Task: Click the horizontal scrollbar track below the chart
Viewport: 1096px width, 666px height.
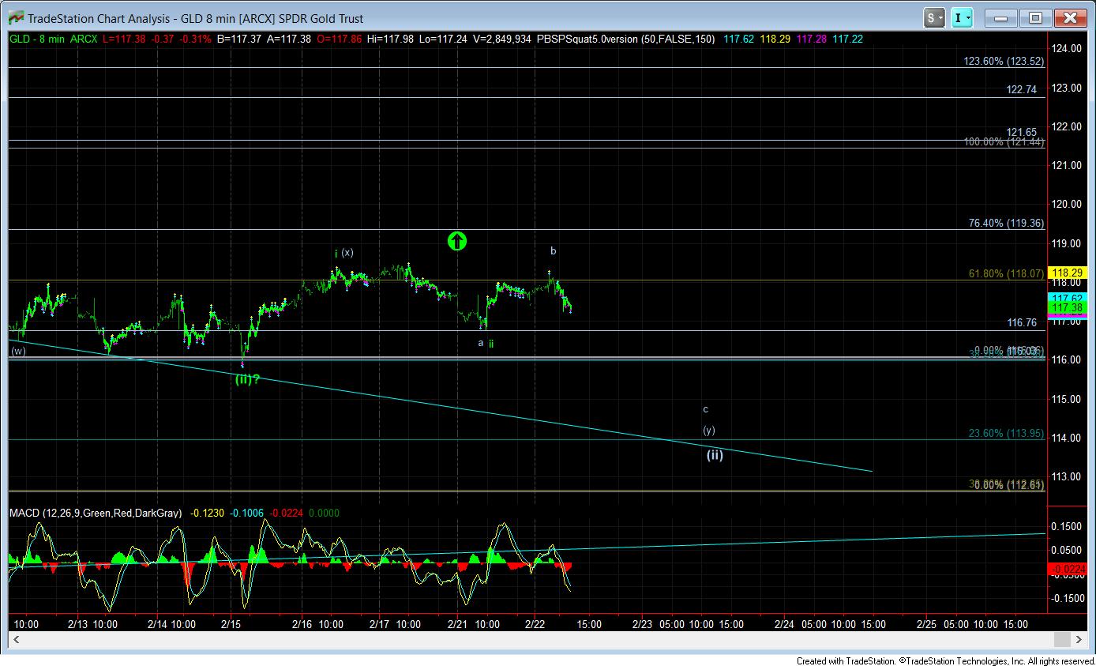Action: coord(537,639)
